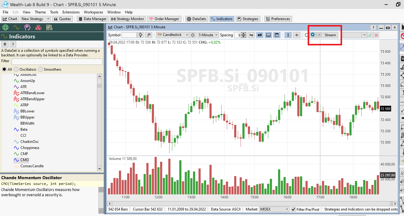
Task: Switch to the Workspaces menu
Action: point(93,12)
